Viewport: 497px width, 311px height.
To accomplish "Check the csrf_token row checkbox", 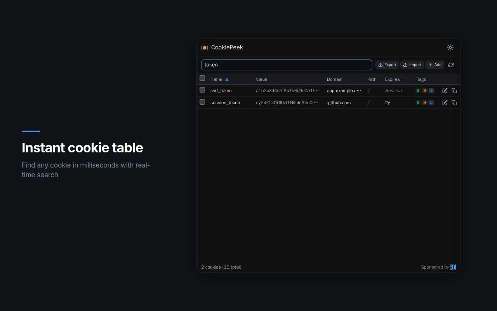I will tap(202, 90).
